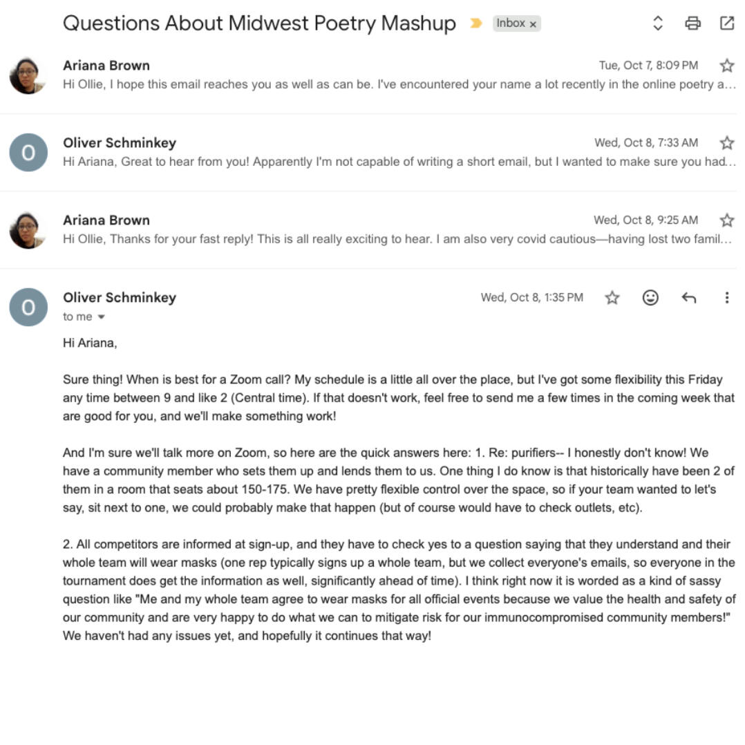The width and height of the screenshot is (745, 745).
Task: Toggle the yellow importance marker
Action: [475, 23]
